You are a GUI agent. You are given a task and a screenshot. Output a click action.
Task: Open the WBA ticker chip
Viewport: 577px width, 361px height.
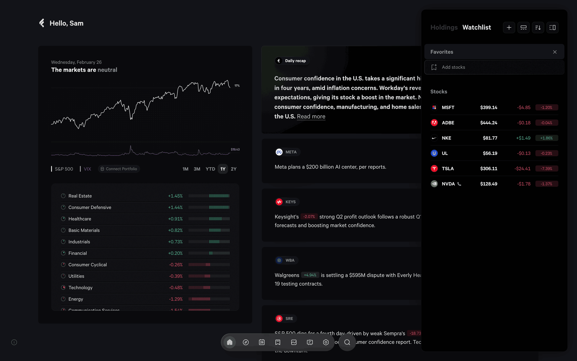tap(286, 260)
